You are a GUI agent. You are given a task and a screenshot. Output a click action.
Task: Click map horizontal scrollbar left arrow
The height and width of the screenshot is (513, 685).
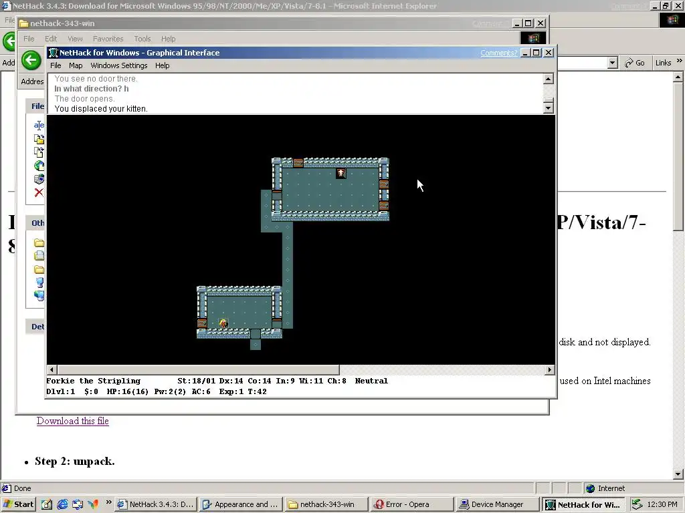[x=52, y=369]
